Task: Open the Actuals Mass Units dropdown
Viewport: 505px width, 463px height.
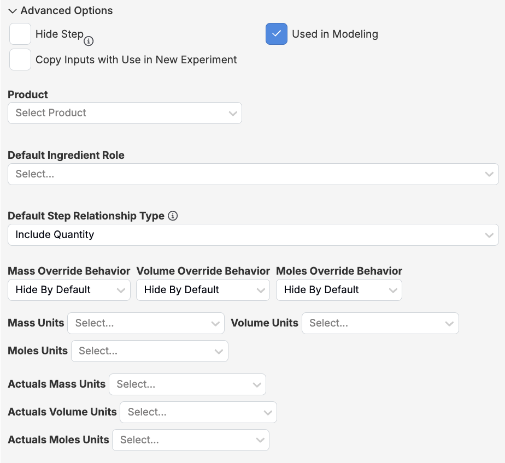Action: pyautogui.click(x=187, y=384)
